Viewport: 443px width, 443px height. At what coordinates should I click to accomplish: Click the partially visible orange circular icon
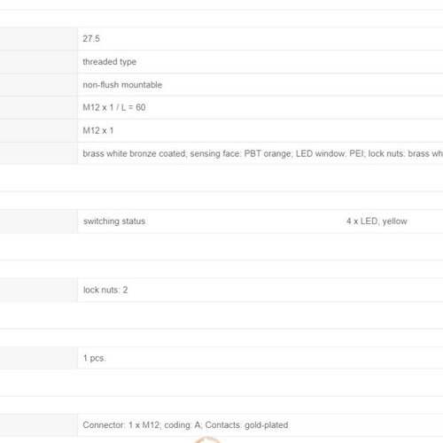point(208,439)
